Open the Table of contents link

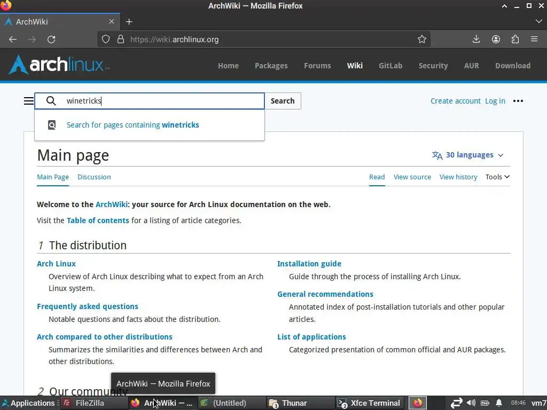pyautogui.click(x=98, y=220)
